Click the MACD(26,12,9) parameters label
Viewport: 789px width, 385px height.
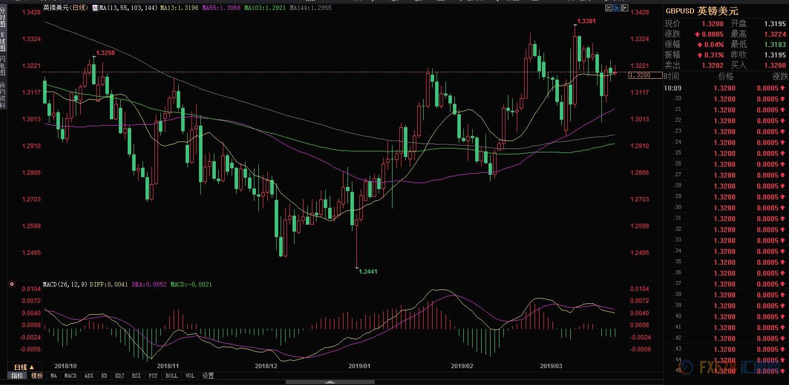(65, 285)
